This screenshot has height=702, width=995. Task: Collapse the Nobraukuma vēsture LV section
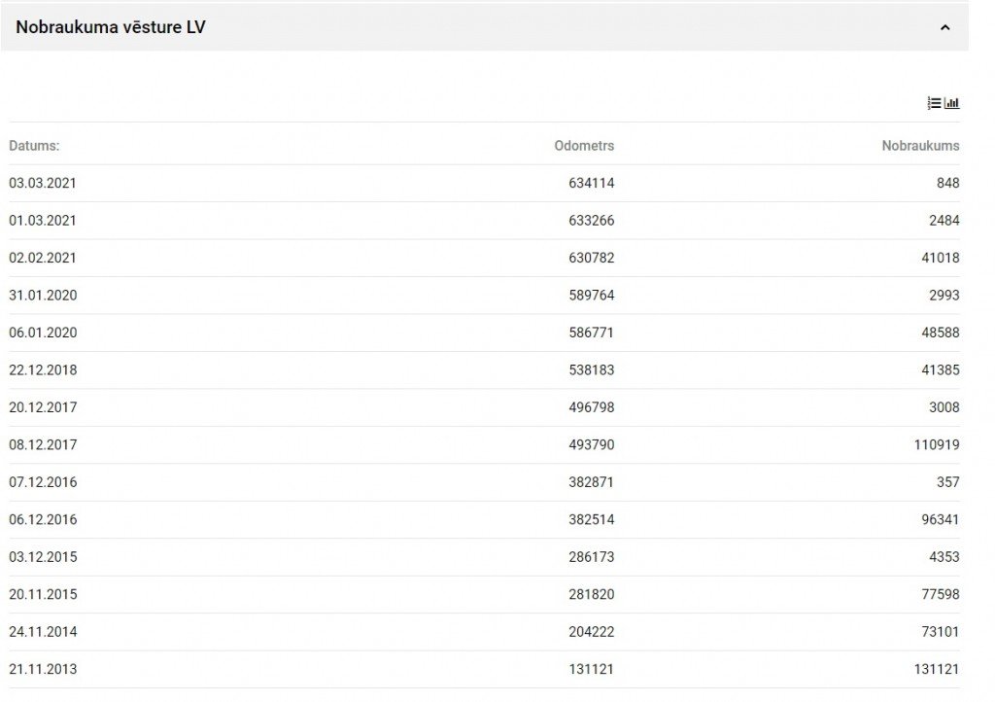944,27
